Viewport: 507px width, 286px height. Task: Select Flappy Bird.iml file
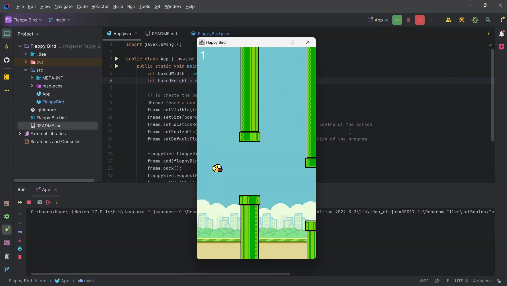pyautogui.click(x=48, y=118)
